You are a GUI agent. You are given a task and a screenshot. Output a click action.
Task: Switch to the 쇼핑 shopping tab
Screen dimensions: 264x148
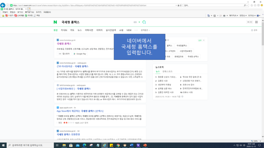[x=121, y=30]
